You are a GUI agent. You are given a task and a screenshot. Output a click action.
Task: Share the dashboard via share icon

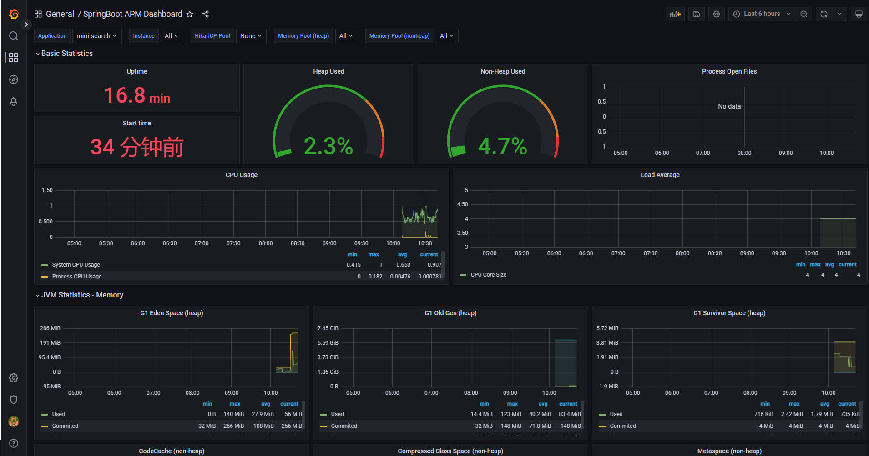[205, 14]
